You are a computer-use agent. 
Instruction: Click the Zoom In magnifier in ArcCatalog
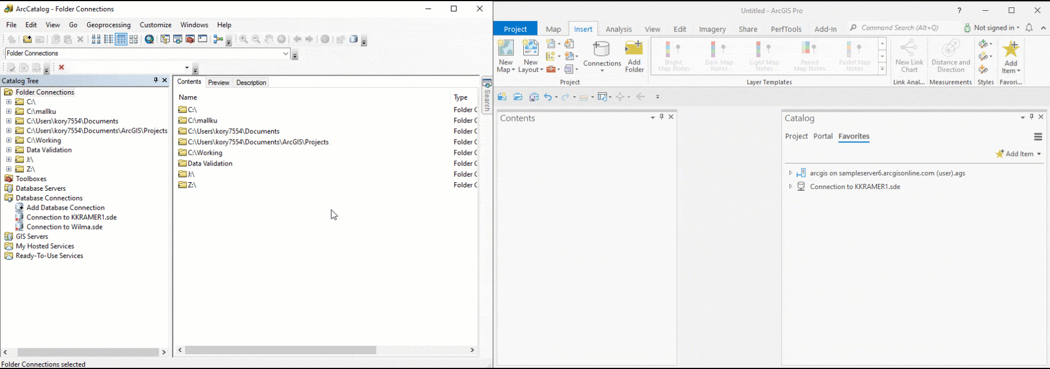click(244, 39)
